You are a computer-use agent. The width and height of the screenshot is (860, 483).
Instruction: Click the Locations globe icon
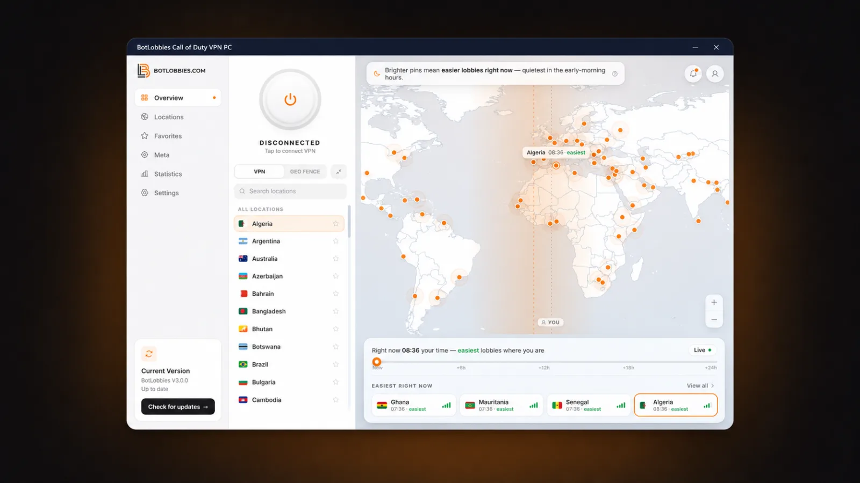[x=145, y=116]
